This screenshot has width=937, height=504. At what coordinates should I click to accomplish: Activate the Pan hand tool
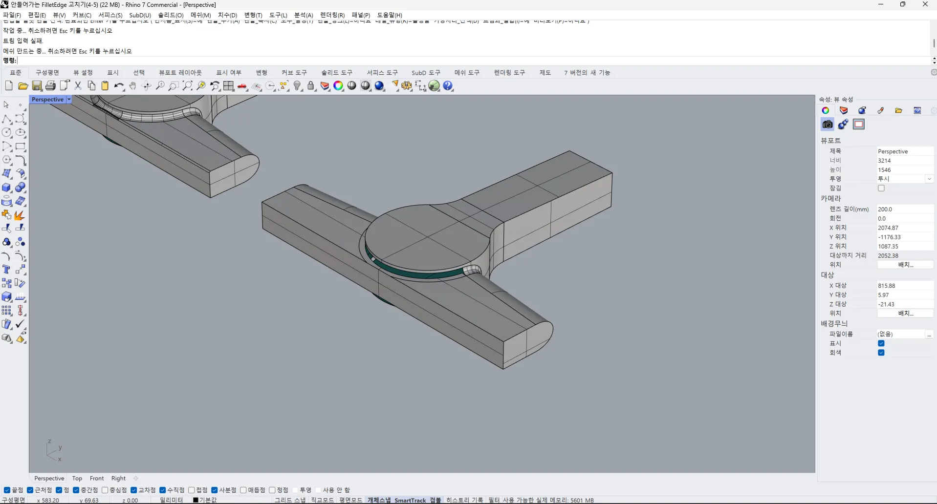tap(132, 86)
